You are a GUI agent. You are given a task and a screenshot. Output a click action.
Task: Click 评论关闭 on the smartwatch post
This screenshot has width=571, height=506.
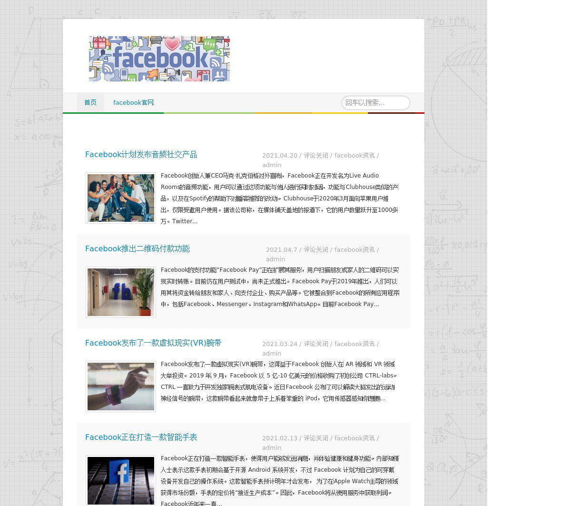(316, 438)
